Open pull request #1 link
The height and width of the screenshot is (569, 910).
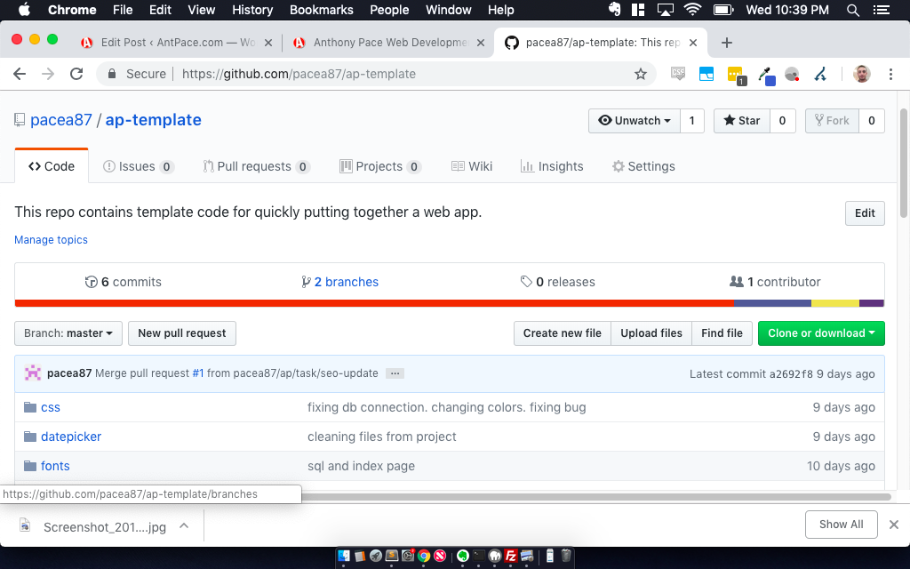pyautogui.click(x=198, y=373)
